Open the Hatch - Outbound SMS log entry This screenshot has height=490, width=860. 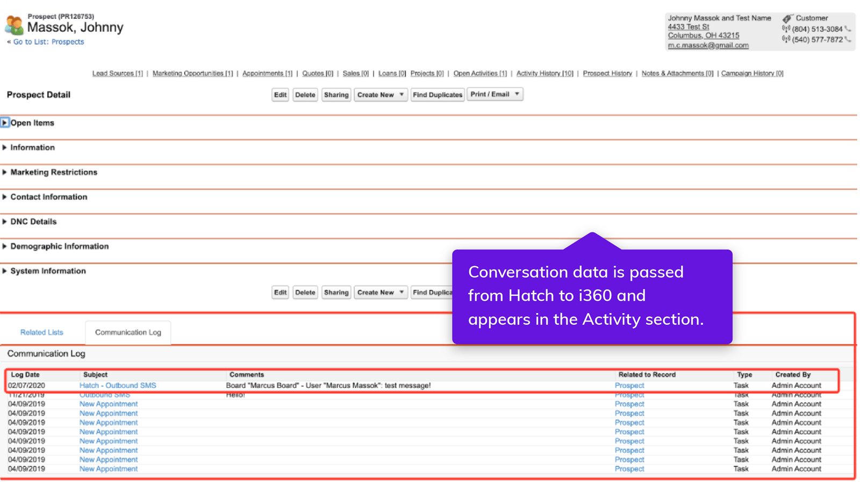(x=118, y=386)
